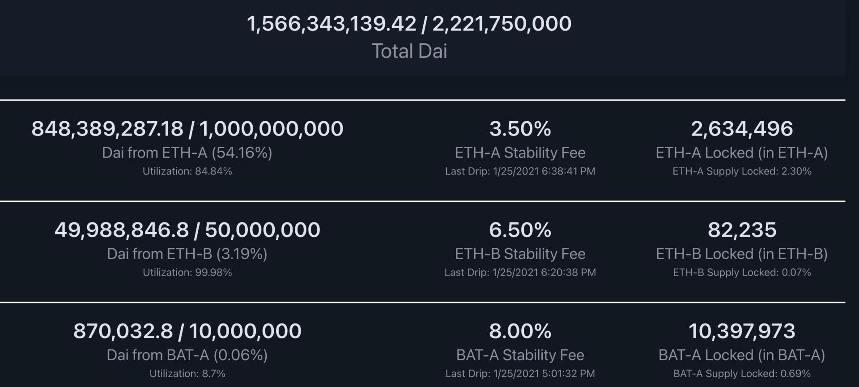
Task: Click the Last Drip 6:20:38 PM timestamp
Action: pyautogui.click(x=520, y=272)
